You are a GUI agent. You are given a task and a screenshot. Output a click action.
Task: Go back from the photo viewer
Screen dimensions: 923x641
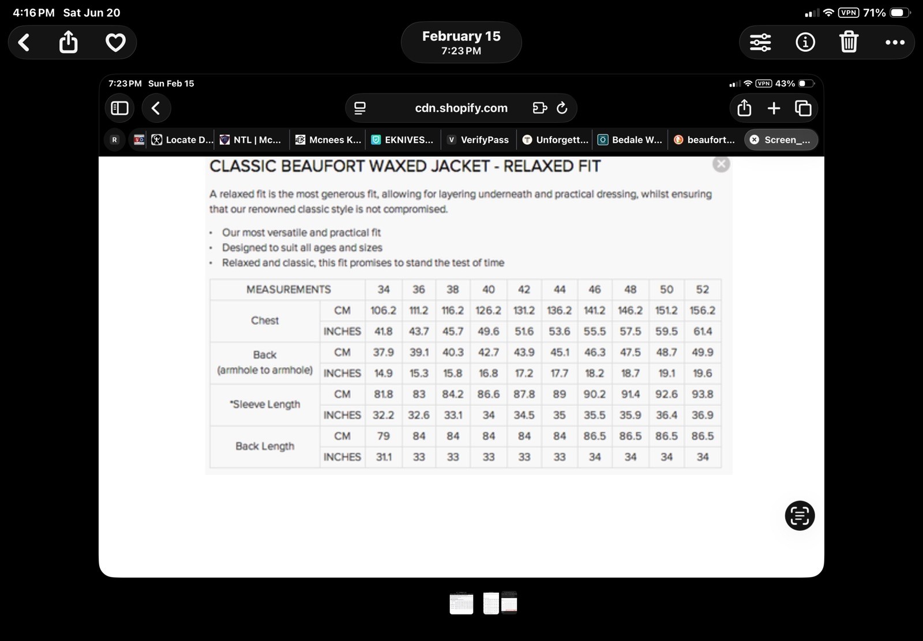click(24, 42)
